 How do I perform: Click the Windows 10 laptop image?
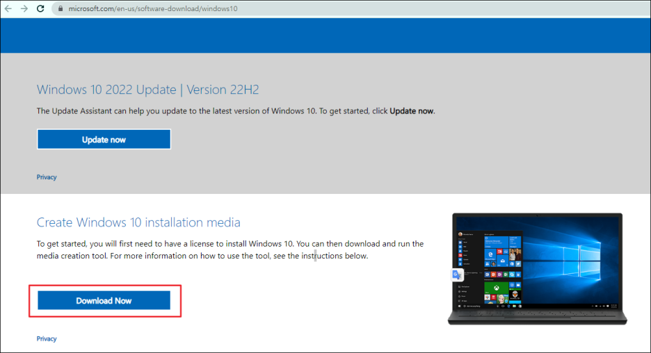[537, 269]
